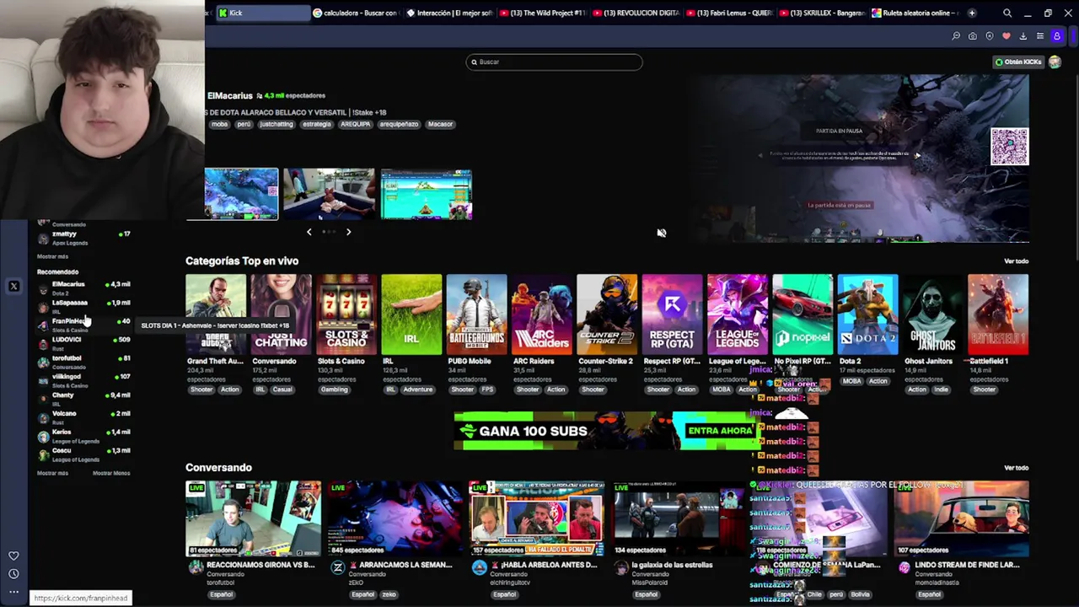Open the X (Twitter) sidebar panel icon
The width and height of the screenshot is (1079, 607).
click(13, 287)
